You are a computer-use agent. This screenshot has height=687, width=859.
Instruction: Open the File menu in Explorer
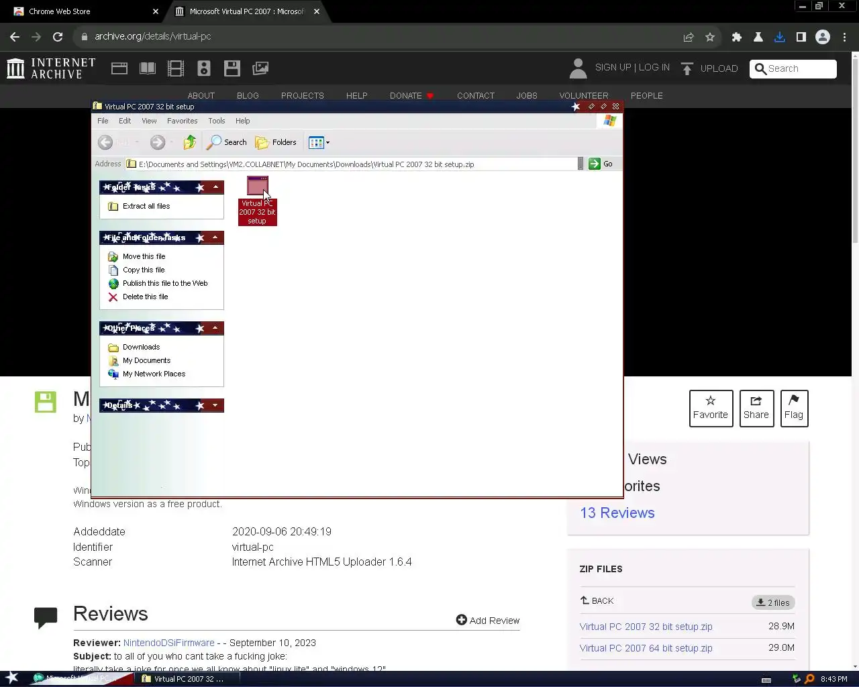[103, 121]
